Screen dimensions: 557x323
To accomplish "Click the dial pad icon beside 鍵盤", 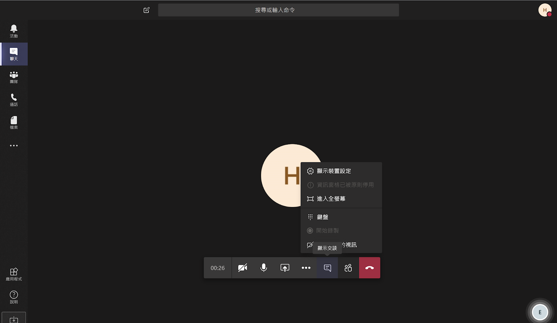I will tap(310, 217).
